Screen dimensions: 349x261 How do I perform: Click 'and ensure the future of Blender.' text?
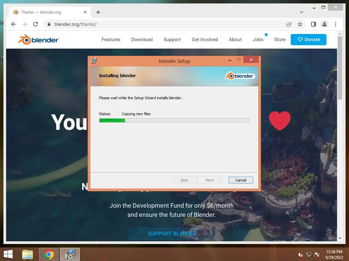(x=171, y=215)
